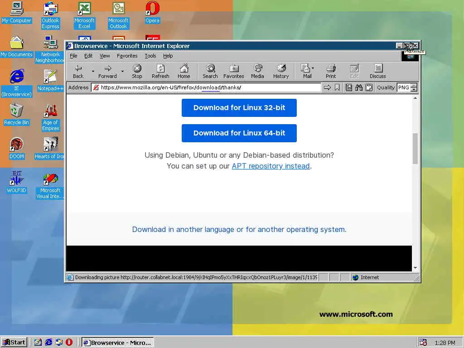The image size is (464, 348).
Task: Select the Network Neighborhood desktop icon
Action: 50,49
